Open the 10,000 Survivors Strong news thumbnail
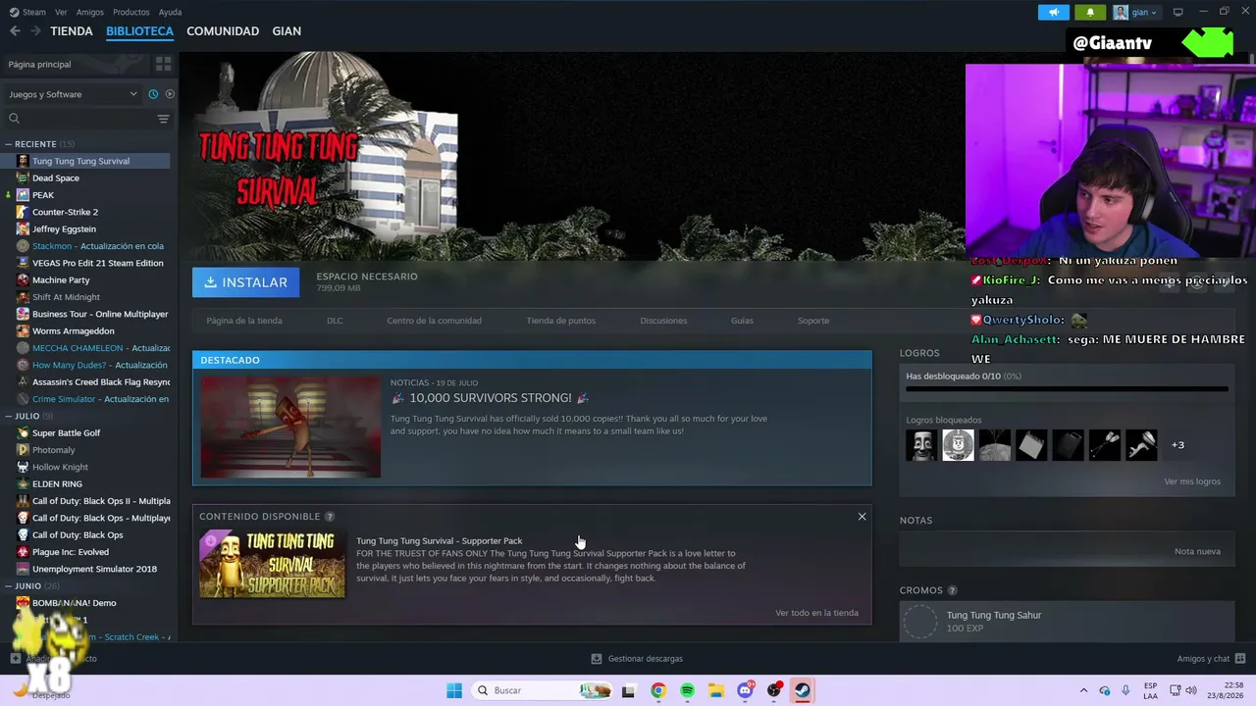The height and width of the screenshot is (706, 1256). tap(290, 427)
